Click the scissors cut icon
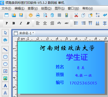This screenshot has width=108, height=97. (x=76, y=15)
